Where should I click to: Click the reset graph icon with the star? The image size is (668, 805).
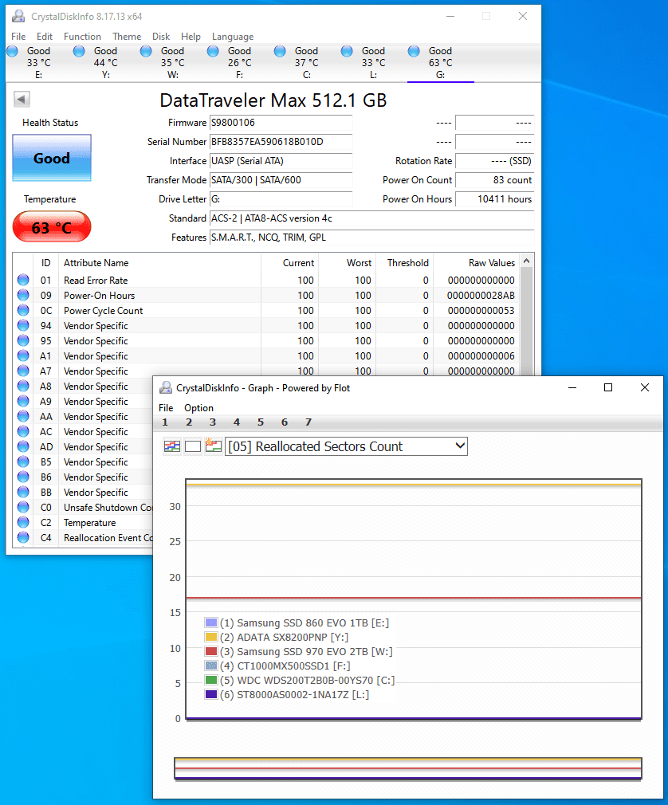click(x=213, y=446)
